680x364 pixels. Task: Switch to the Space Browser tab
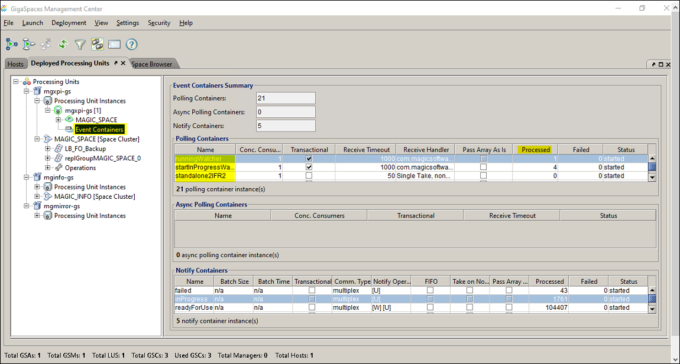152,64
